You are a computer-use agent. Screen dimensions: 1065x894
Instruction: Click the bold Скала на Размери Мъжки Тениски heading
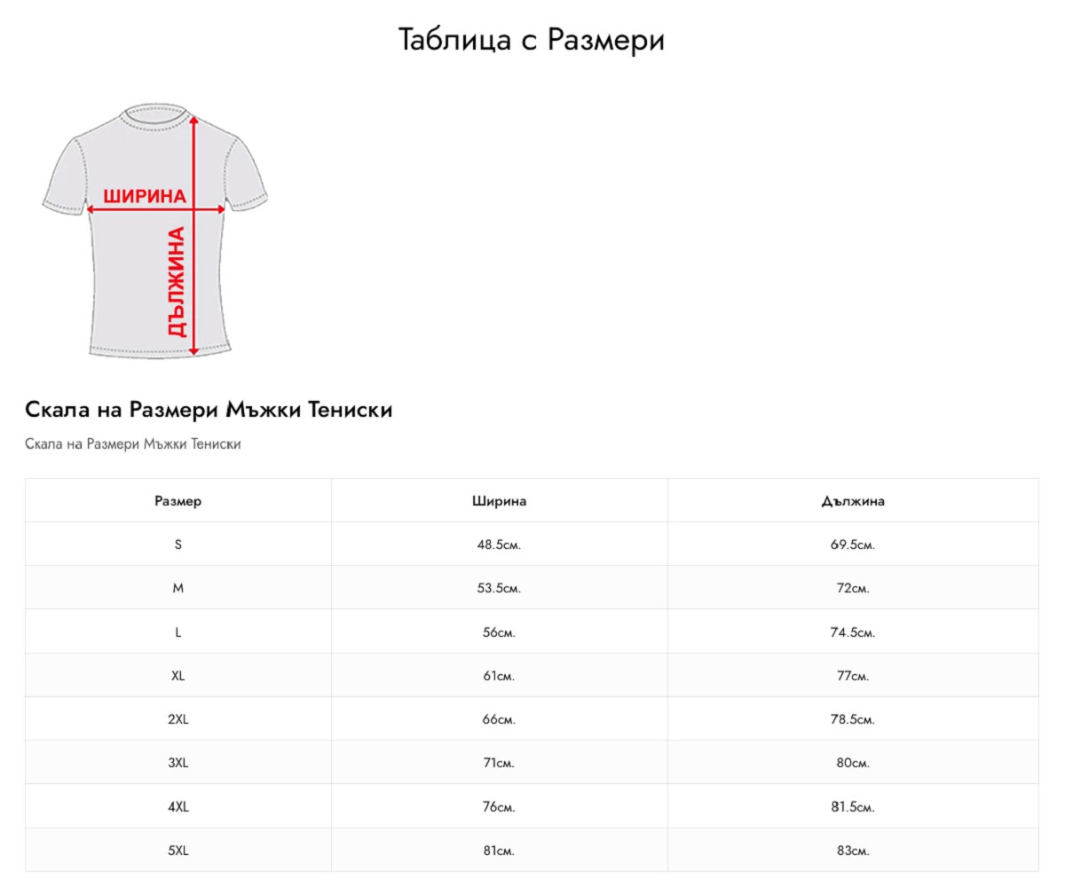tap(209, 410)
